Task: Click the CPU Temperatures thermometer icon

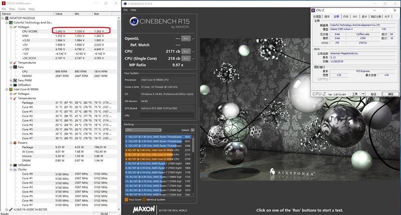Action: click(15, 98)
